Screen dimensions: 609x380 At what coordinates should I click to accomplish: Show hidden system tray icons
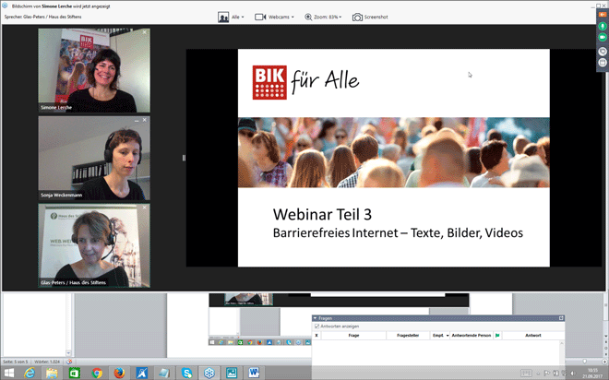(538, 374)
